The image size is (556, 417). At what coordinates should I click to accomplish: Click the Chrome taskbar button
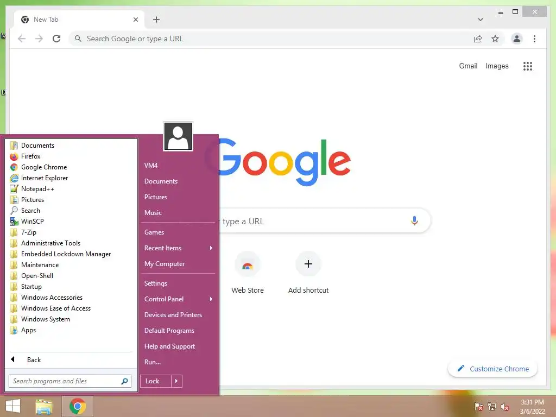coord(78,406)
